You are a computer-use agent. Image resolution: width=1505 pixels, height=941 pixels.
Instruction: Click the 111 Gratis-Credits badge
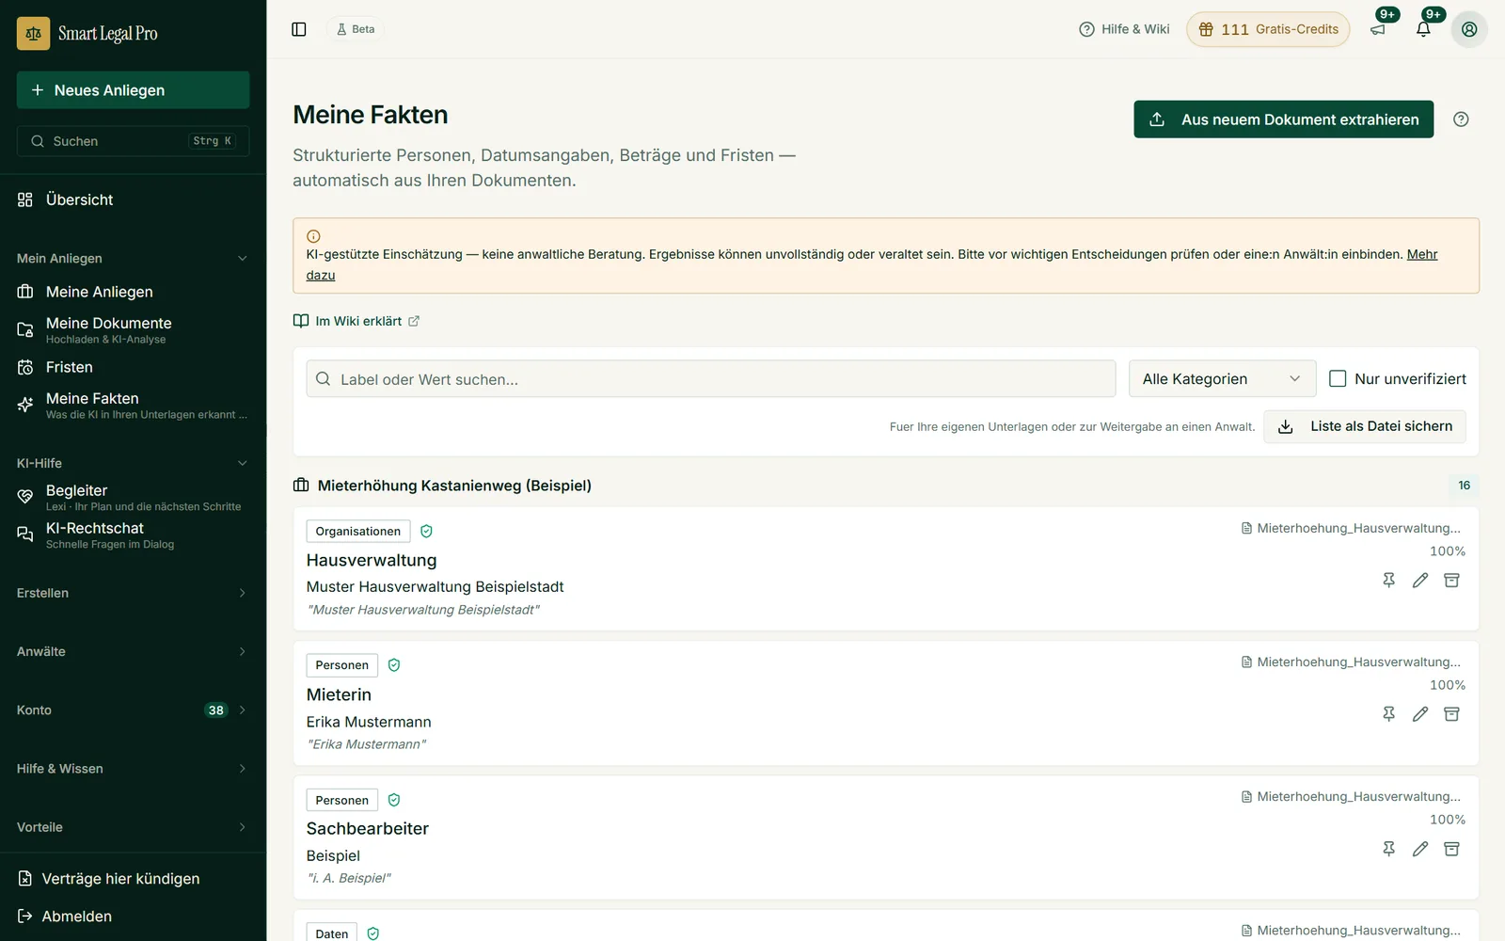tap(1268, 29)
